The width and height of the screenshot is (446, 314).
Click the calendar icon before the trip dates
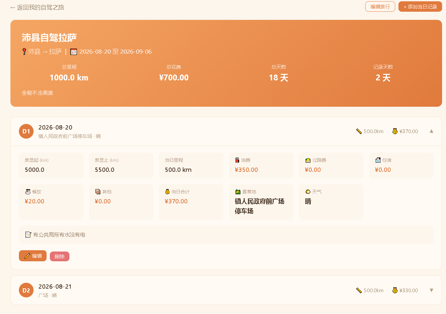(74, 52)
